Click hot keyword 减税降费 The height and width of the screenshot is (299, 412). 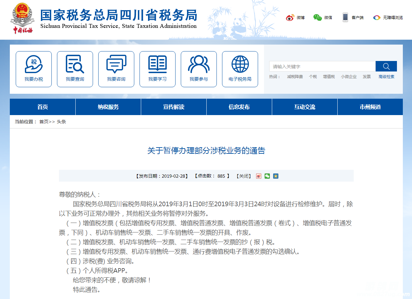(x=295, y=77)
